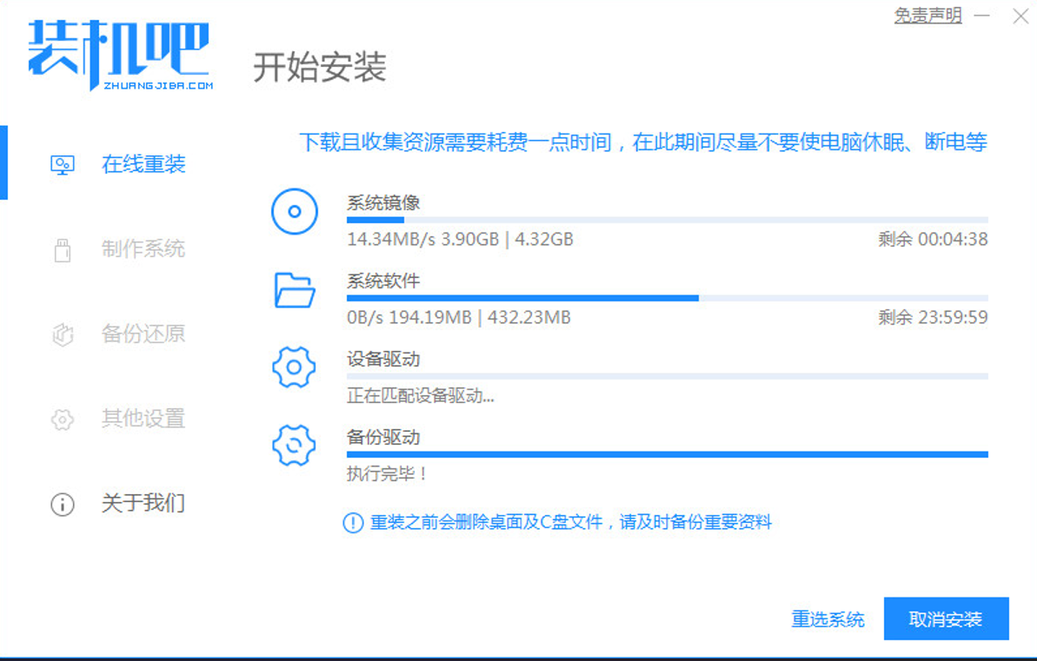Open the 免责声明 link
This screenshot has width=1037, height=661.
click(x=927, y=16)
